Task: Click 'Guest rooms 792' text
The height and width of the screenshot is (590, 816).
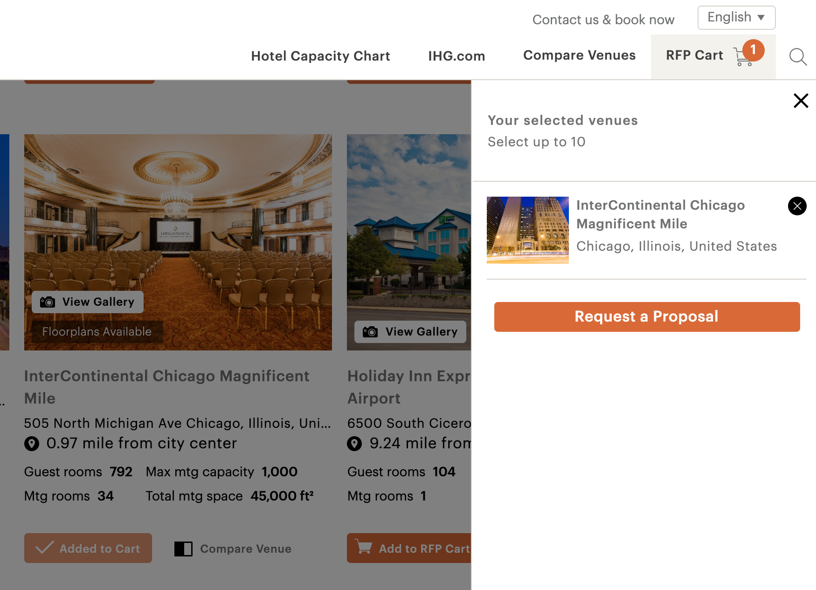Action: (78, 472)
